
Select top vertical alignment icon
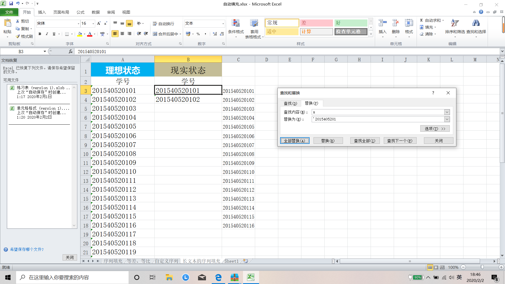click(115, 23)
